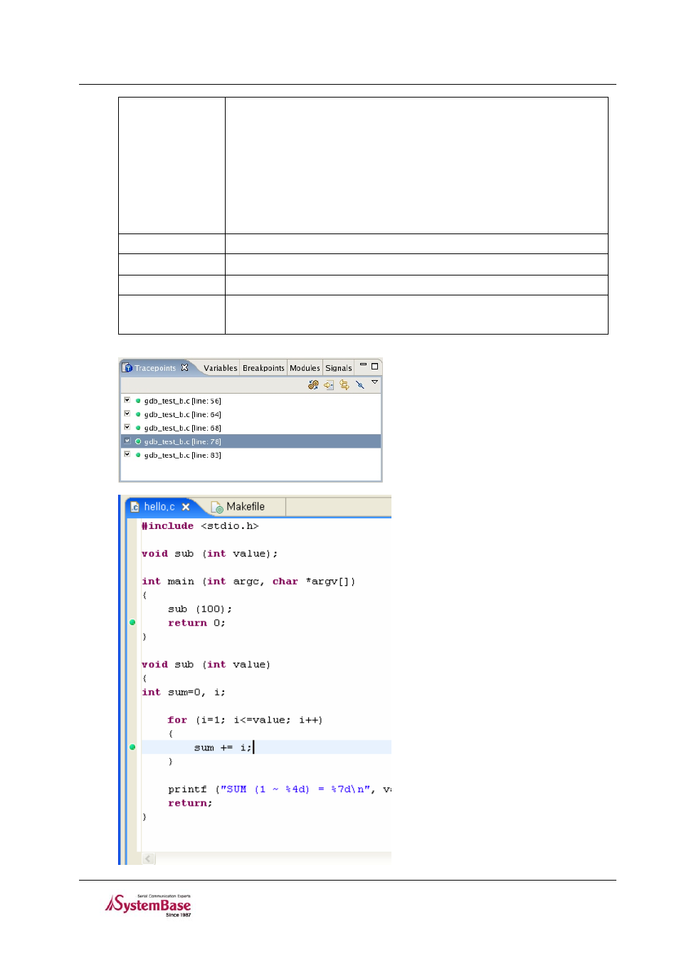Uncheck tracepoint at line 56

click(x=127, y=400)
